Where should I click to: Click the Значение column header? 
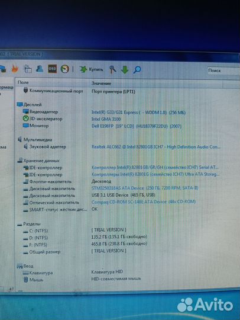click(156, 84)
